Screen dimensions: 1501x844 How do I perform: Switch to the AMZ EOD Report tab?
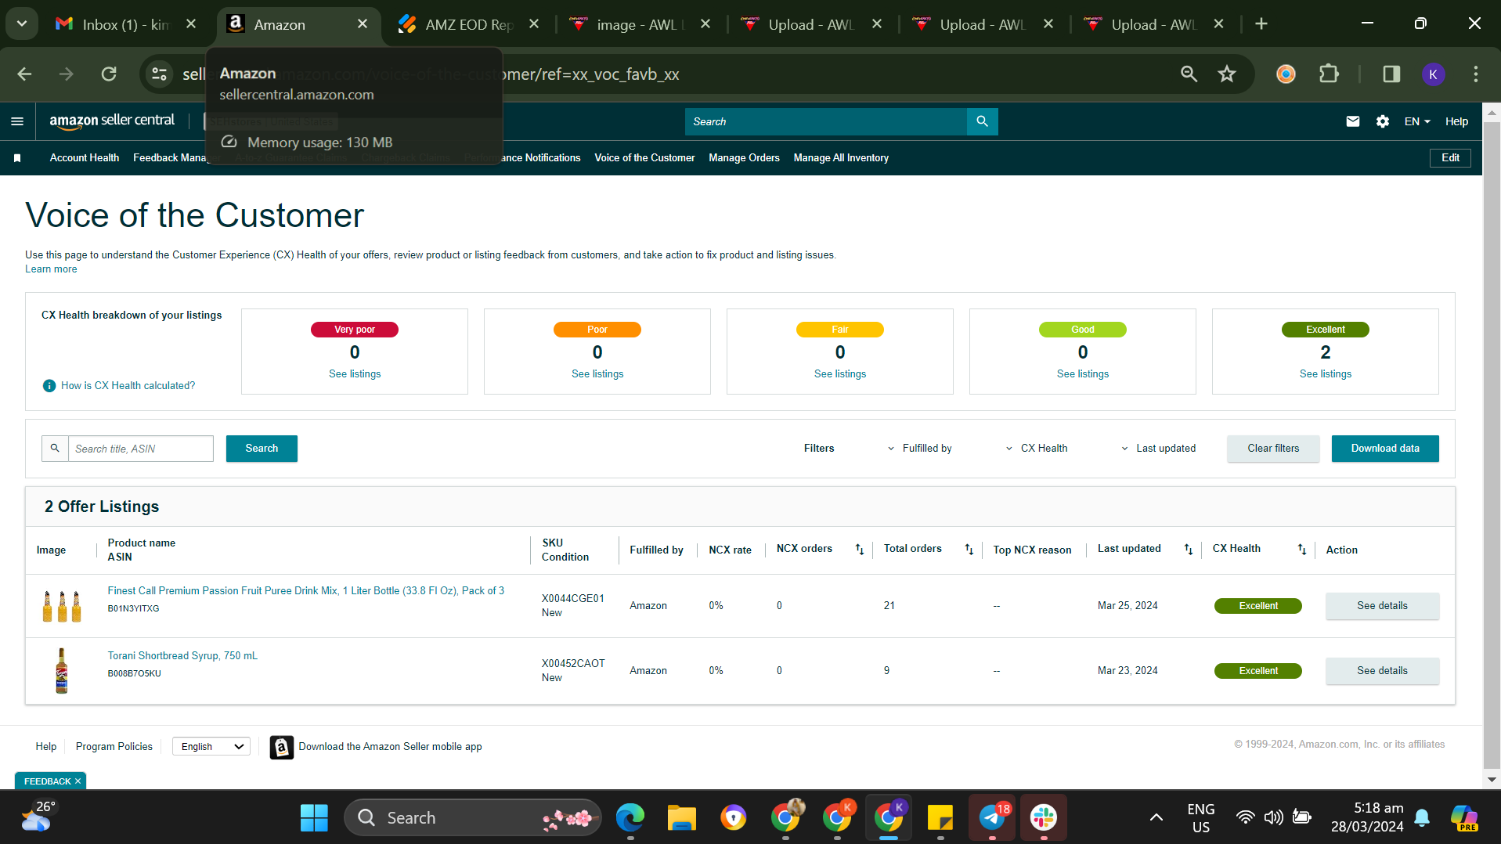point(468,24)
